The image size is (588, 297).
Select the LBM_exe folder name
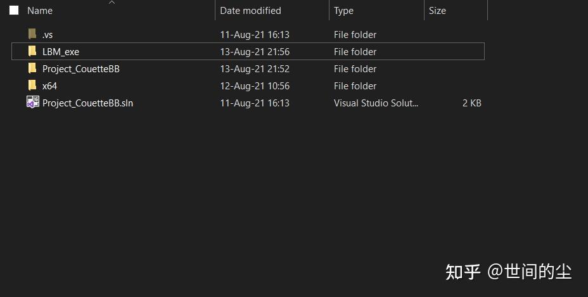[61, 52]
